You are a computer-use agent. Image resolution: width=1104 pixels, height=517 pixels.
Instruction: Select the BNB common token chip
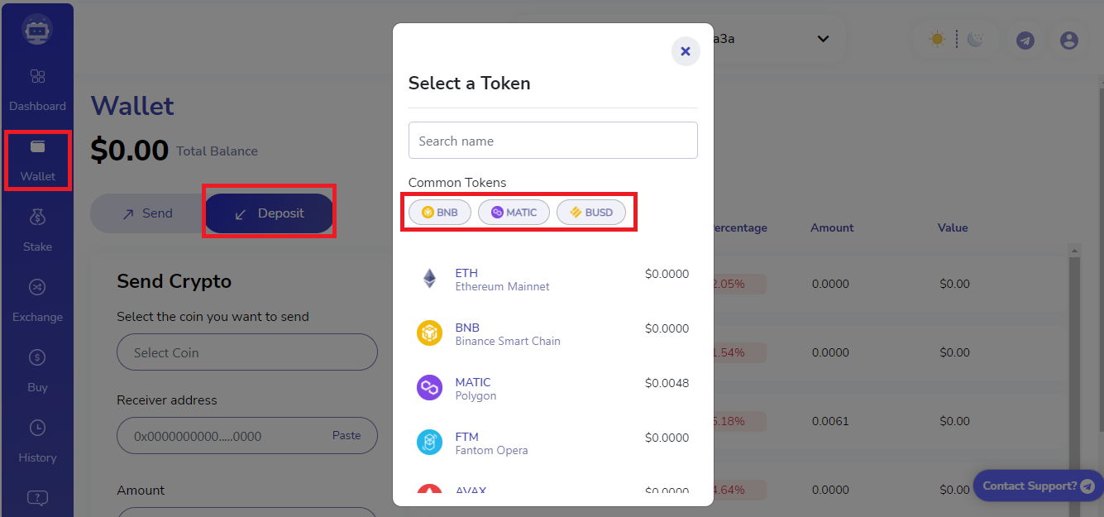pos(440,213)
